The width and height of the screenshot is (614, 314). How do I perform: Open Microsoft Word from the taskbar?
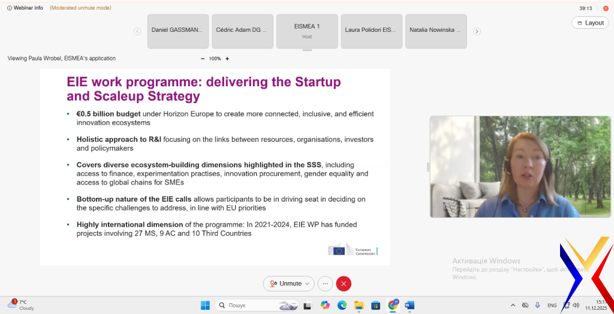410,305
